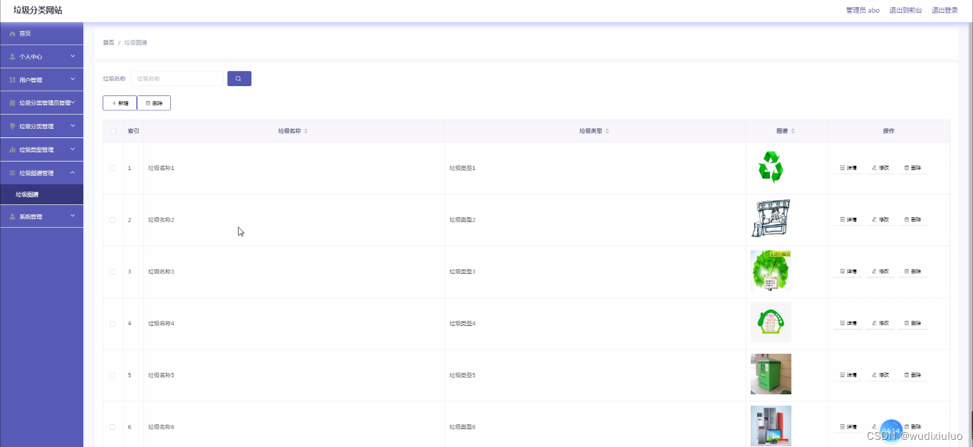Click 删除 for row 垃圾名称1
973x447 pixels.
(912, 168)
